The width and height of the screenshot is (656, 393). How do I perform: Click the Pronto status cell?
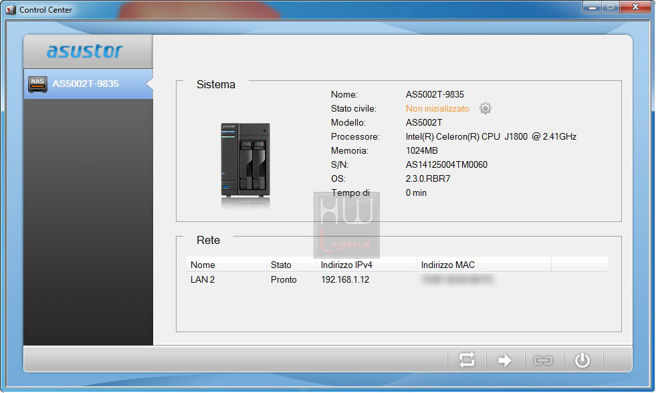[284, 279]
